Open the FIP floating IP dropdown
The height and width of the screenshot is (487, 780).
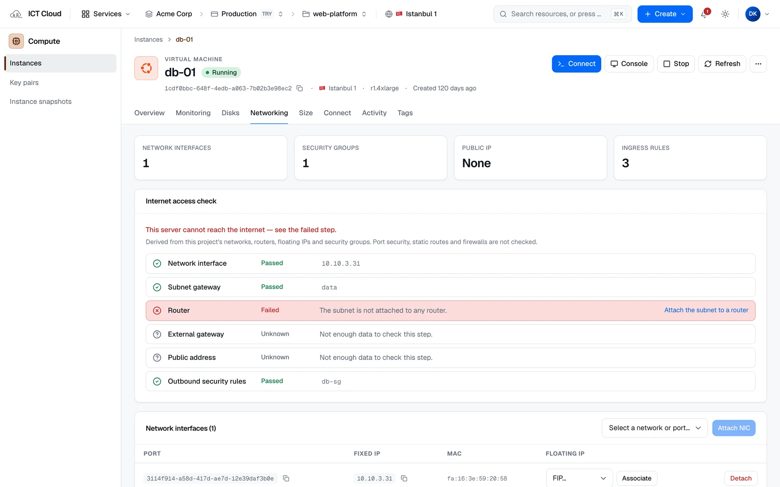[x=579, y=478]
